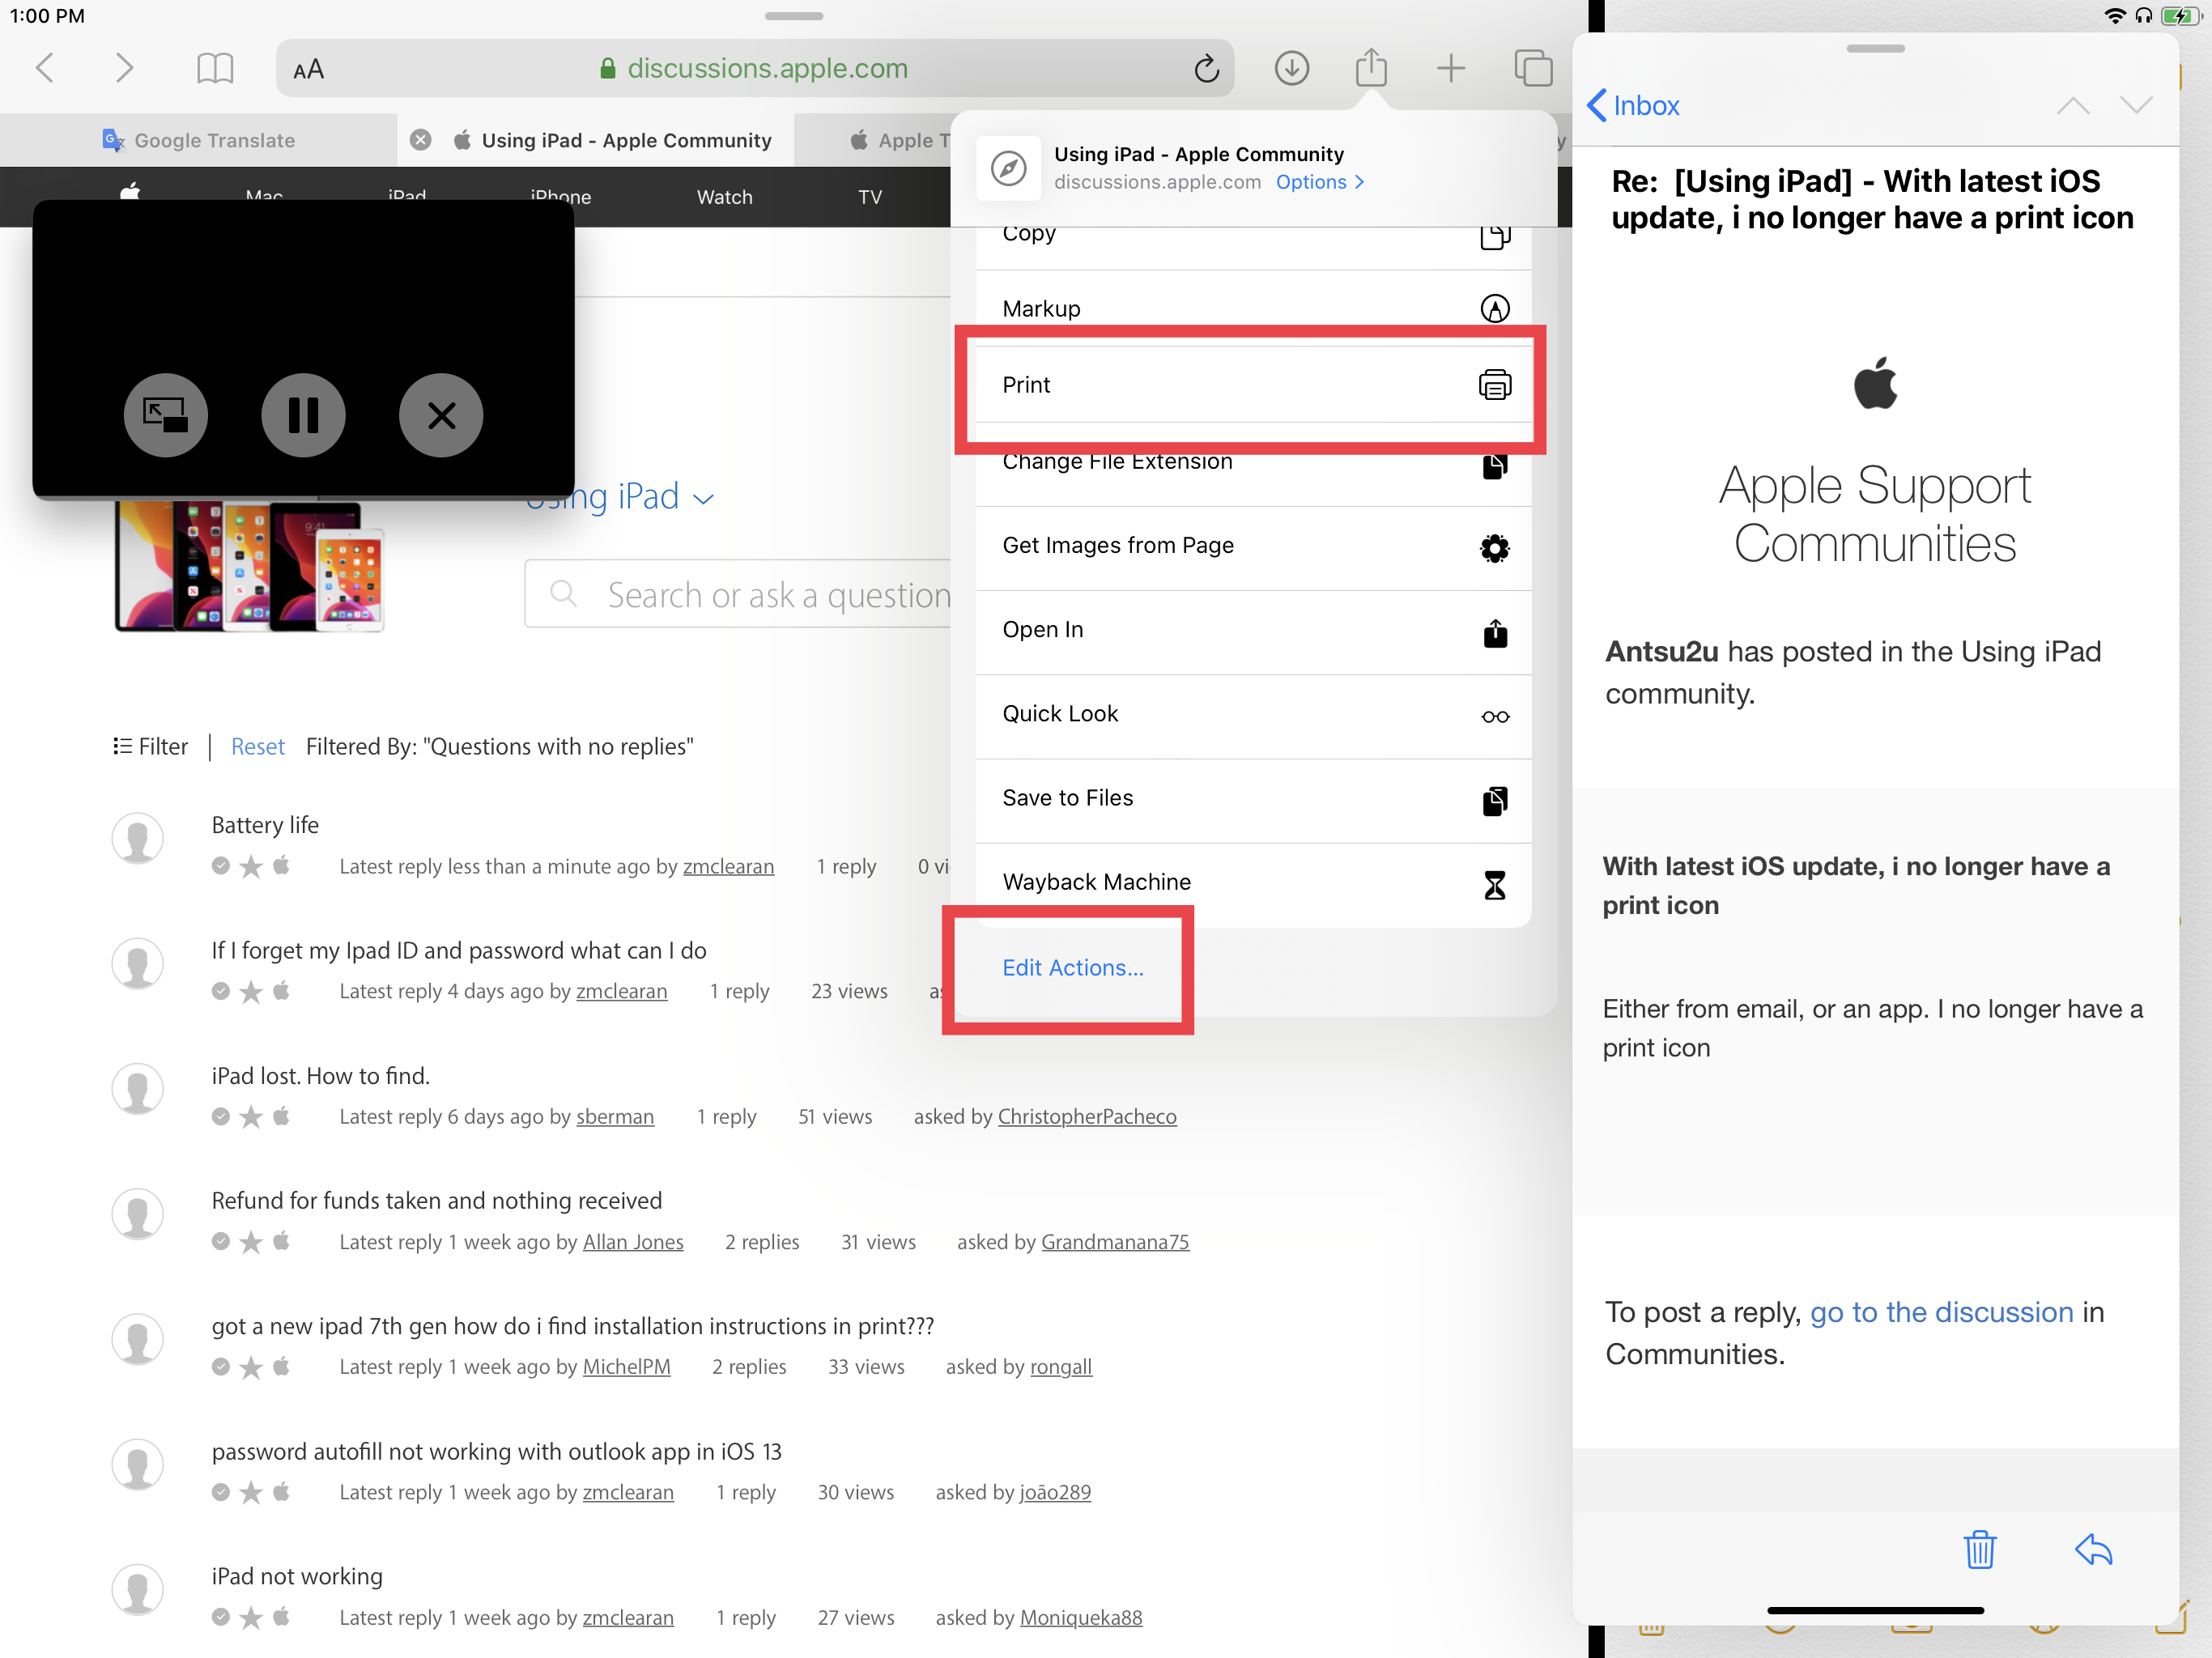
Task: Select Print in the share menu
Action: [x=1252, y=385]
